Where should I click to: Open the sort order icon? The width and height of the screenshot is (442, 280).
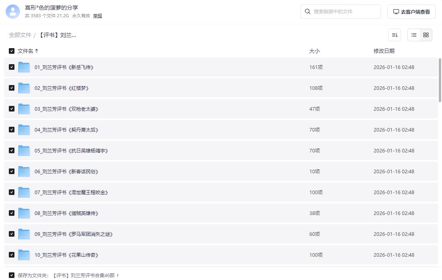[x=395, y=35]
